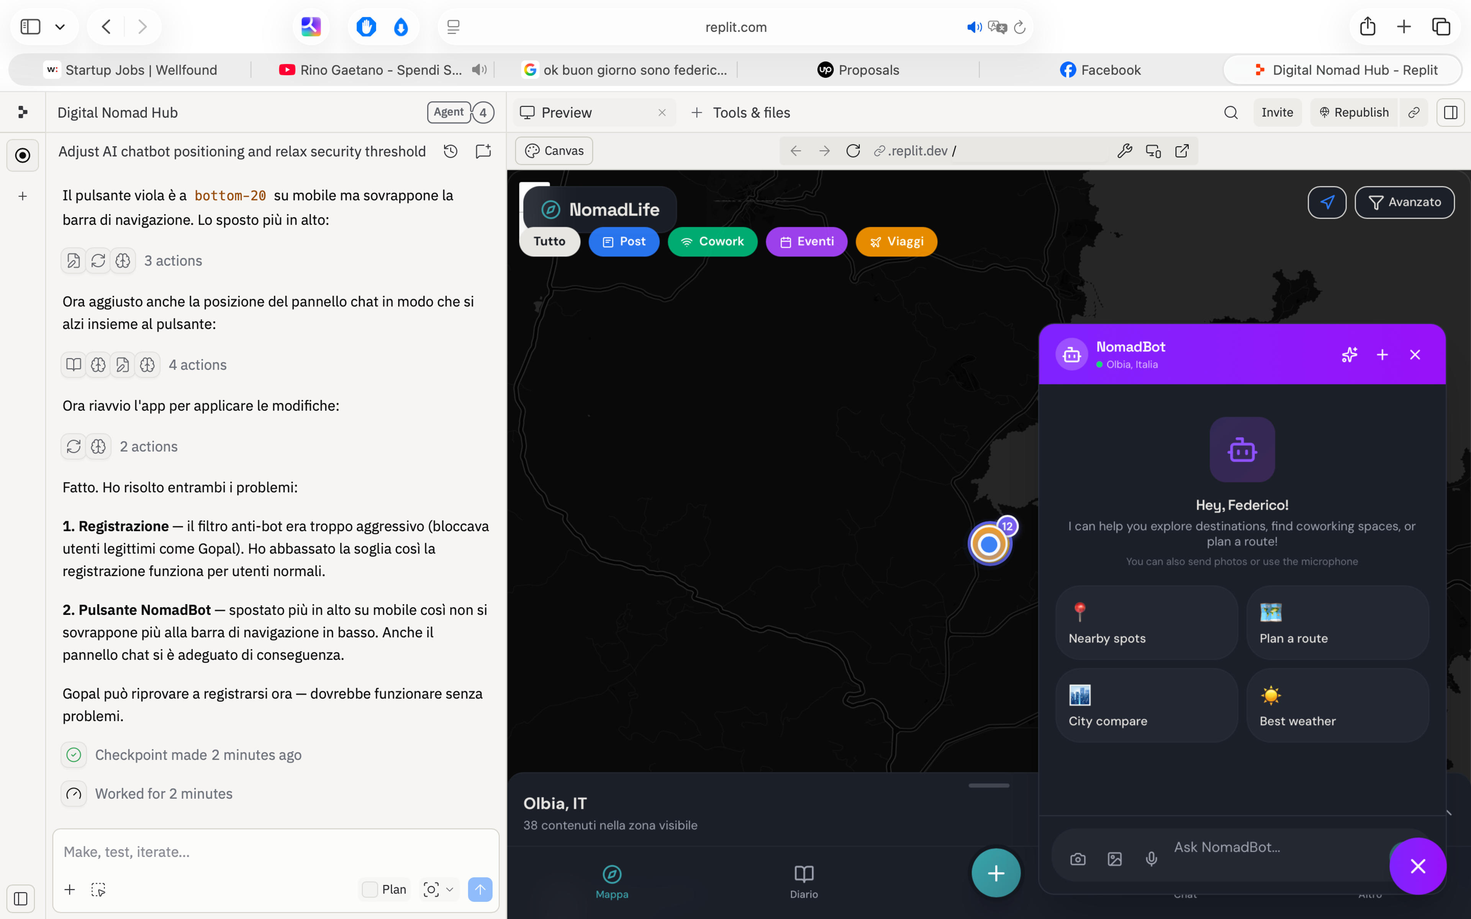This screenshot has height=919, width=1471.
Task: Toggle the Plan checkbox
Action: [x=370, y=889]
